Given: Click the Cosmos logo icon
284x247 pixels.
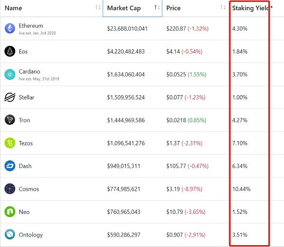Looking at the screenshot, I should pyautogui.click(x=10, y=189).
